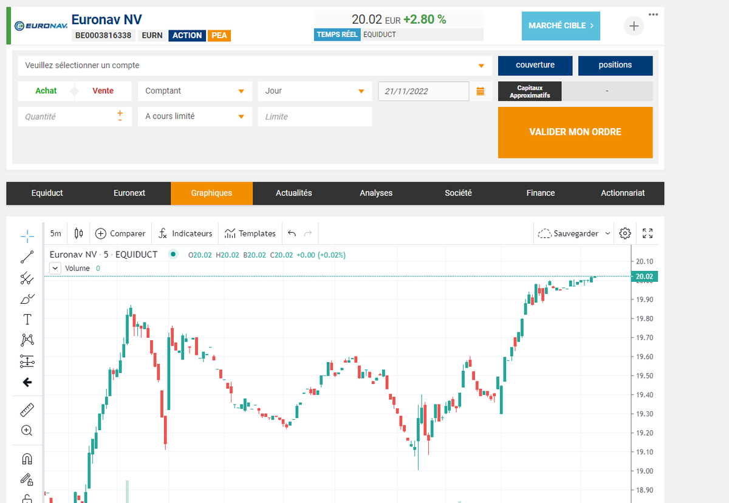Viewport: 729px width, 503px height.
Task: Click the couverture button
Action: pos(535,66)
